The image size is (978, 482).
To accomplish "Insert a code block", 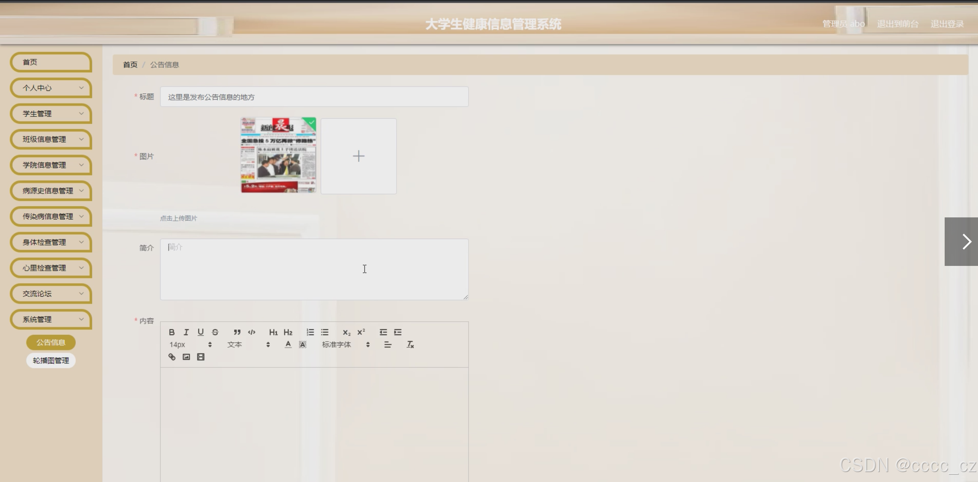I will (252, 332).
